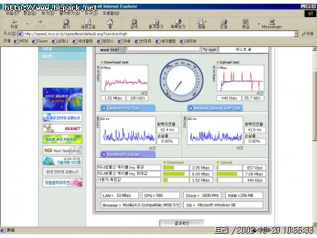
Task: Click the vertical scrollbar down arrow
Action: click(314, 224)
